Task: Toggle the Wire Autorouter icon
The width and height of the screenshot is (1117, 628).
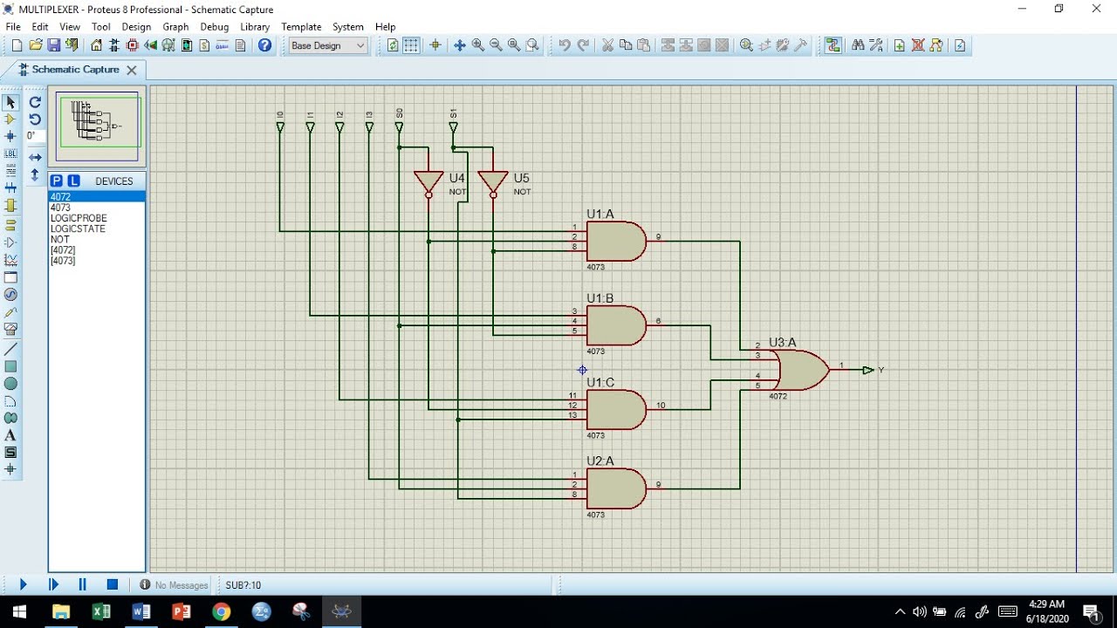Action: coord(833,45)
